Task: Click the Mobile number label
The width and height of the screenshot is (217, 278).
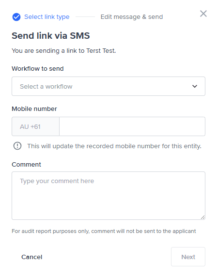Action: [x=34, y=109]
